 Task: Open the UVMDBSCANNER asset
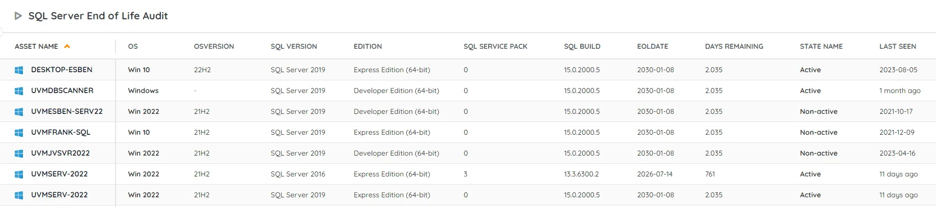tap(62, 91)
